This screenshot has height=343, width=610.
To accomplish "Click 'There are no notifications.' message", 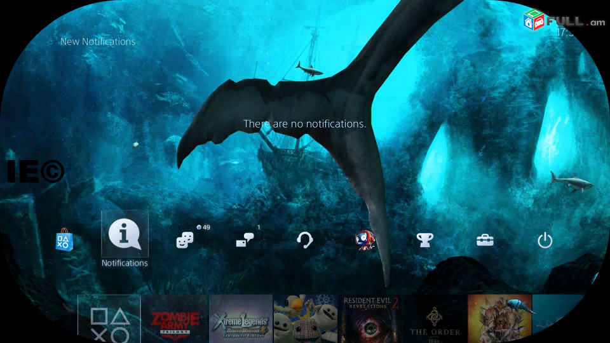I will pyautogui.click(x=304, y=124).
